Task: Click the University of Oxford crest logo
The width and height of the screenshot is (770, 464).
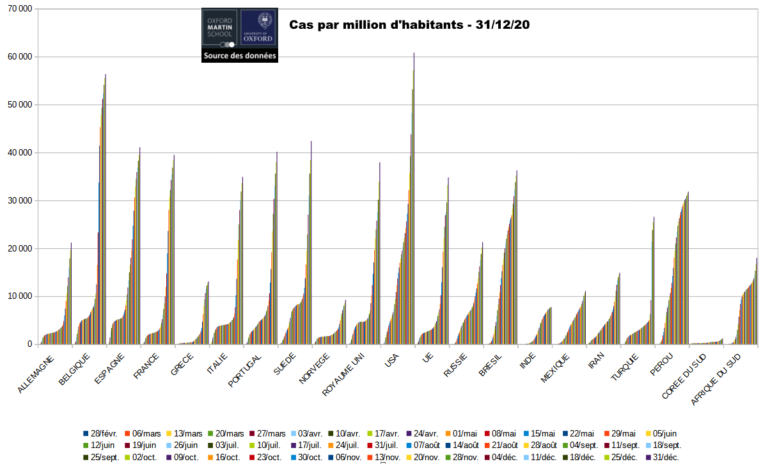Action: [259, 28]
